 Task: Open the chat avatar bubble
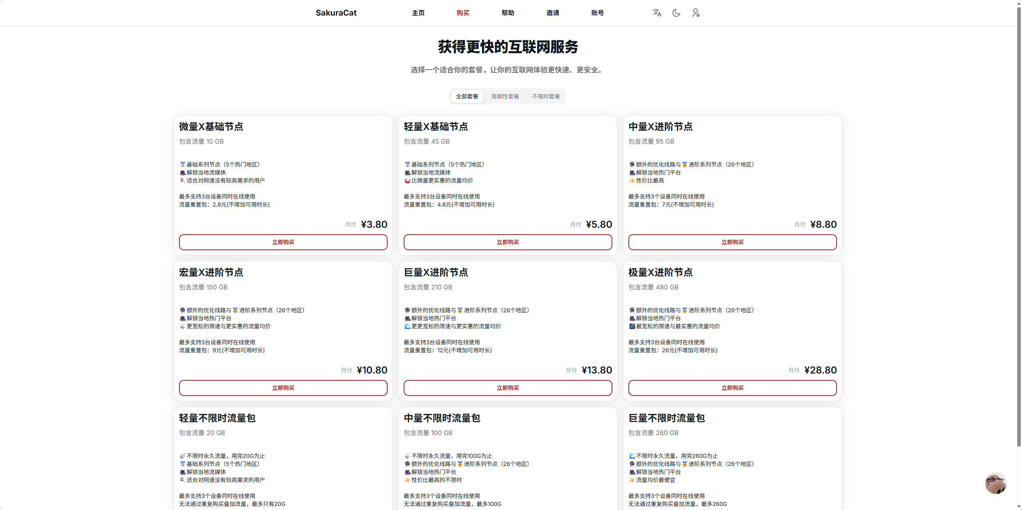coord(996,483)
